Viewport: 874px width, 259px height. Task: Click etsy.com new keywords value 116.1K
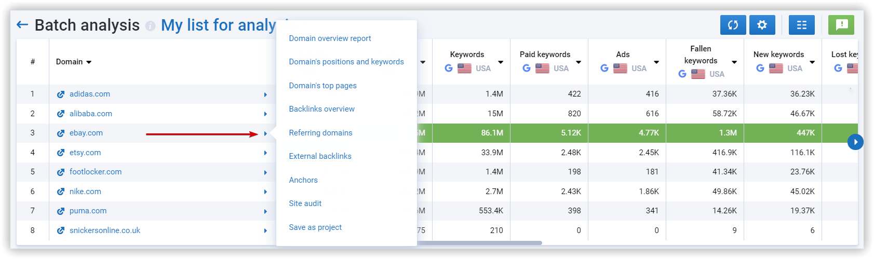pos(802,153)
